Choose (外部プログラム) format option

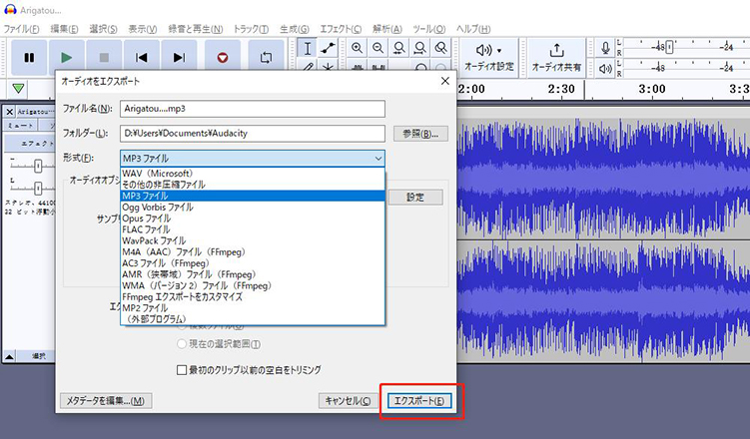coord(253,319)
